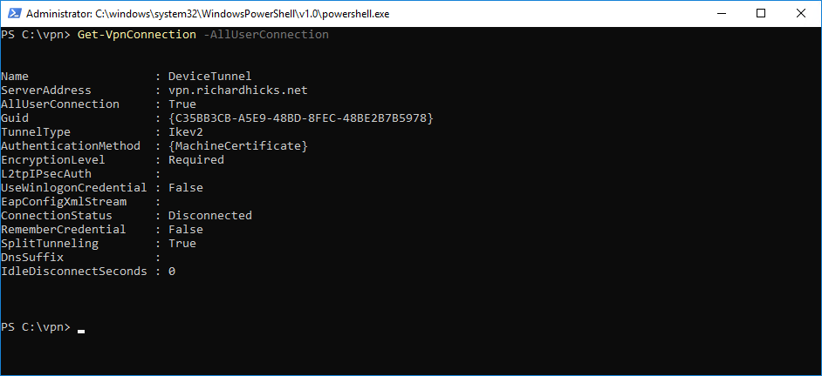Click the IdleDisconnectSeconds zero value
This screenshot has height=376, width=822.
[171, 272]
